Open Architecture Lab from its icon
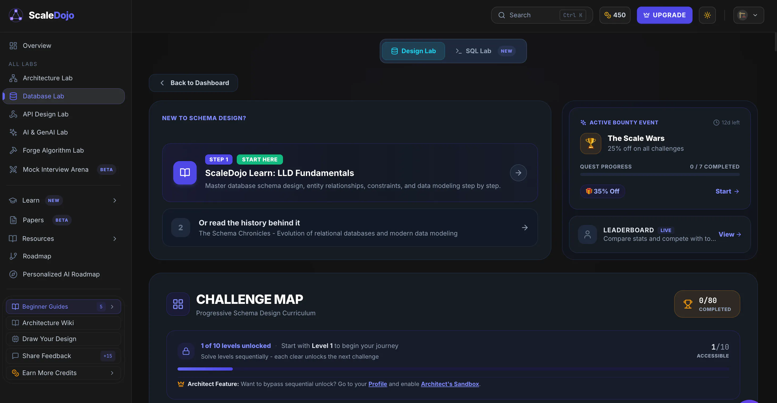777x403 pixels. coord(13,78)
